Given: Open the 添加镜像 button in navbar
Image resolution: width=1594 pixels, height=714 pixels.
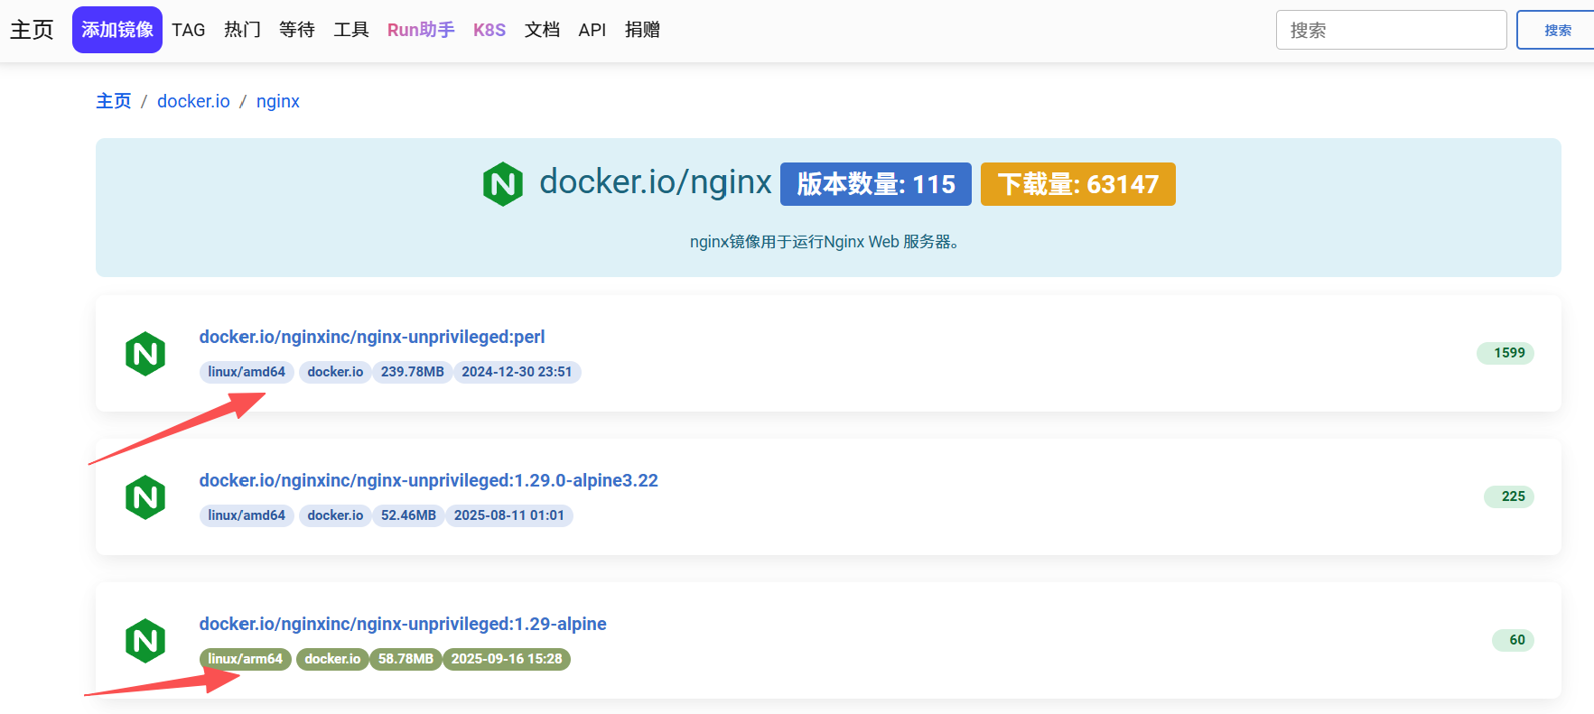Looking at the screenshot, I should pyautogui.click(x=117, y=30).
